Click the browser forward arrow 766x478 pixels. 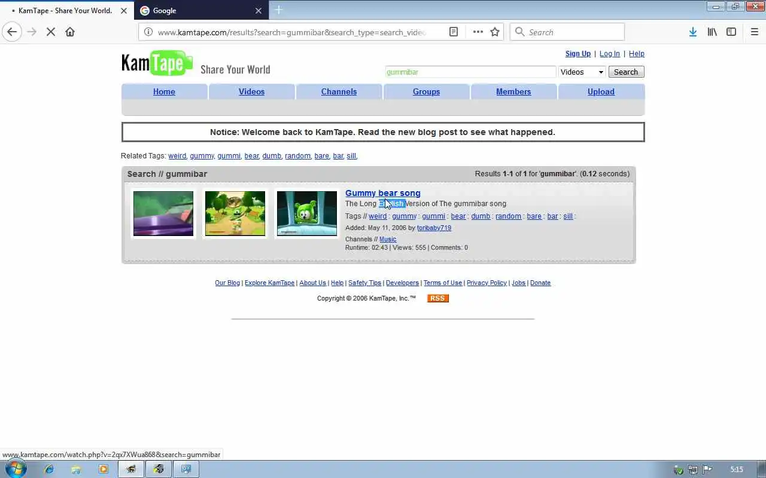pyautogui.click(x=32, y=32)
